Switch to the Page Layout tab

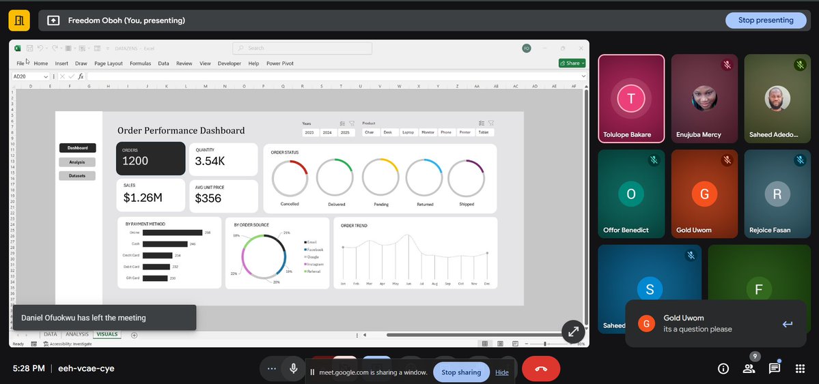click(x=109, y=63)
